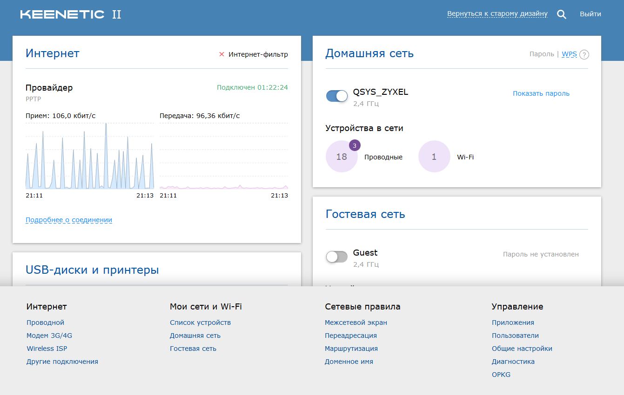Click Показать пароль for home network
Viewport: 624px width, 395px height.
(541, 93)
